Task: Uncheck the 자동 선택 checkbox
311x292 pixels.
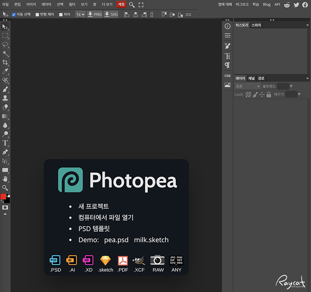Action: [x=14, y=14]
